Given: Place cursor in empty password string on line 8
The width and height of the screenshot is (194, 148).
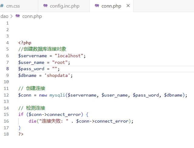Looking at the screenshot, I should pyautogui.click(x=55, y=68).
